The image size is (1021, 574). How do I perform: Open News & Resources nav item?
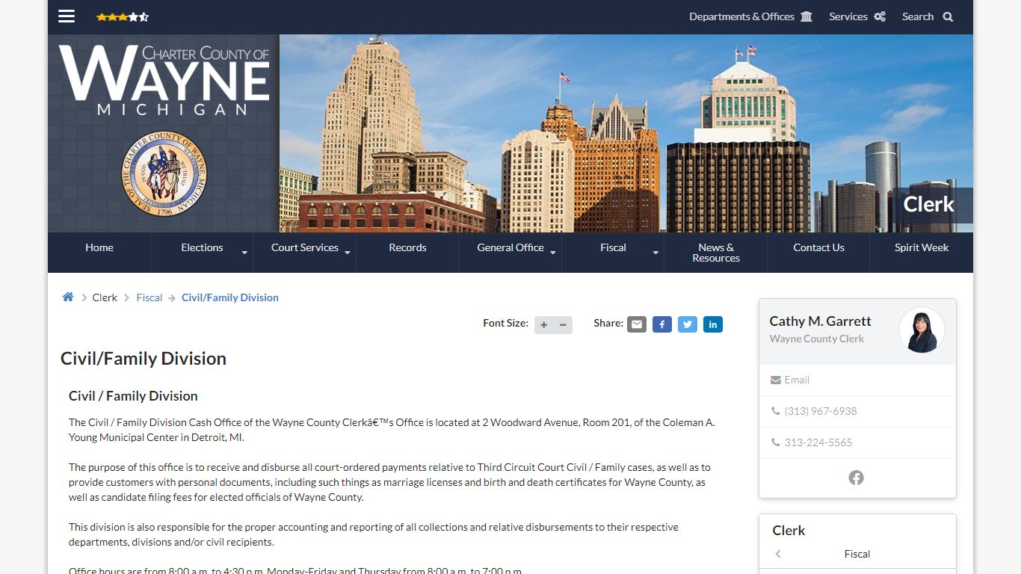(x=716, y=253)
